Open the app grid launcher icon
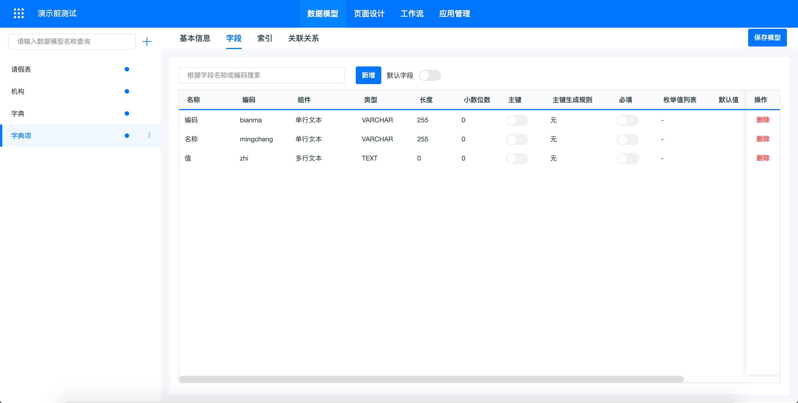798x403 pixels. tap(19, 13)
